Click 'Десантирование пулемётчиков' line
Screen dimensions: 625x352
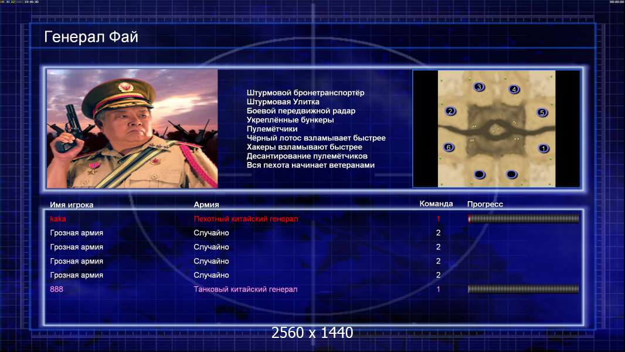[307, 156]
